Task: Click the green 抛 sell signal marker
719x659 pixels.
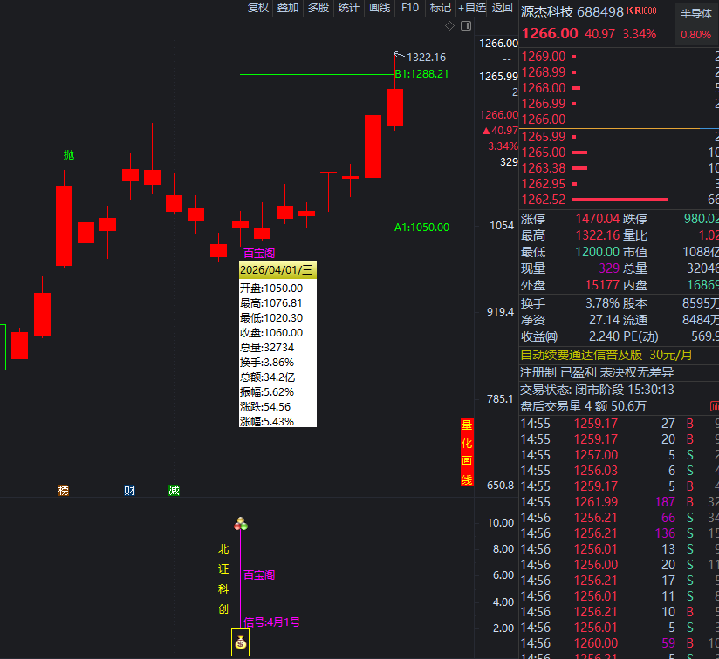Action: click(x=69, y=155)
